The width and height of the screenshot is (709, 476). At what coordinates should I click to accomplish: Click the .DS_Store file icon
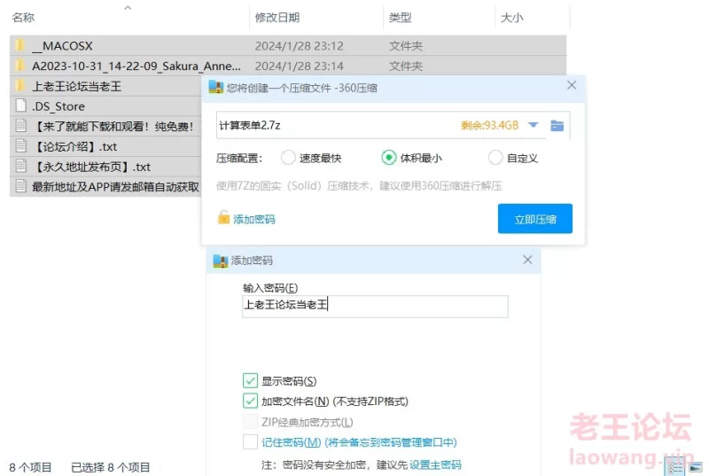coord(20,105)
